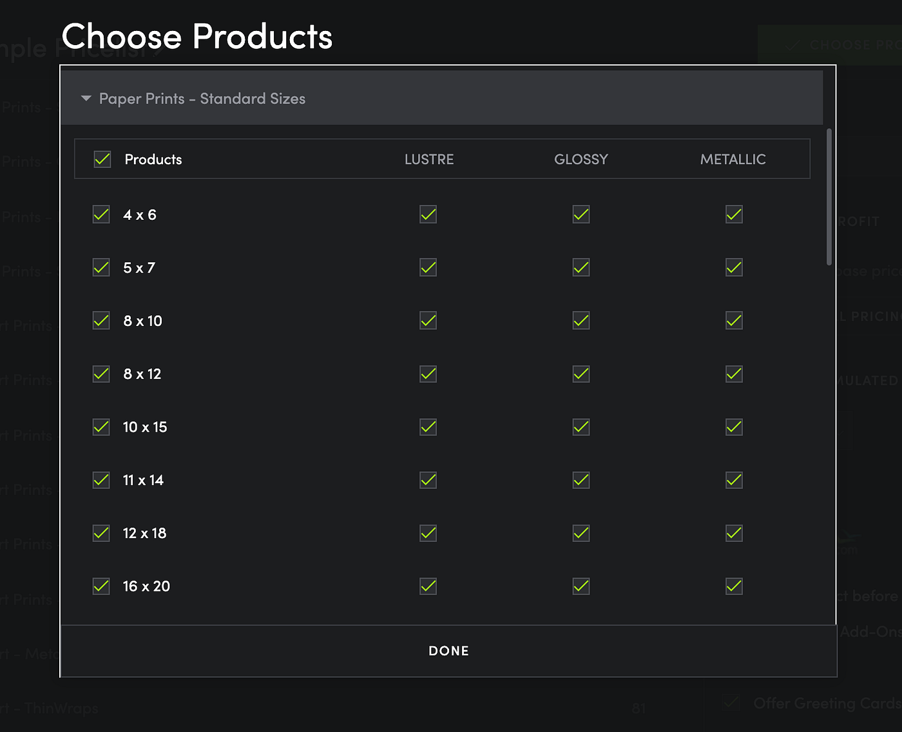Disable Glossy for 8 x 10

pos(581,321)
